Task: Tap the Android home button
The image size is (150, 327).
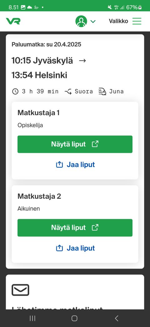Action: pyautogui.click(x=74, y=318)
